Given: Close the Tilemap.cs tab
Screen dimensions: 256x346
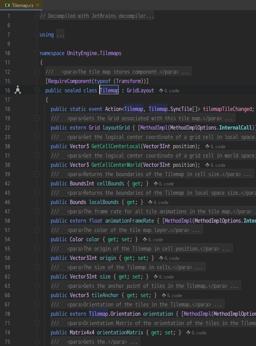Looking at the screenshot, I should [x=38, y=5].
